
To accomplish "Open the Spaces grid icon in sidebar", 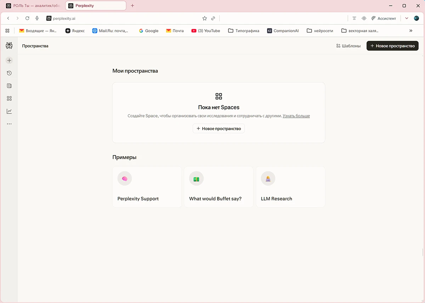I will [9, 99].
